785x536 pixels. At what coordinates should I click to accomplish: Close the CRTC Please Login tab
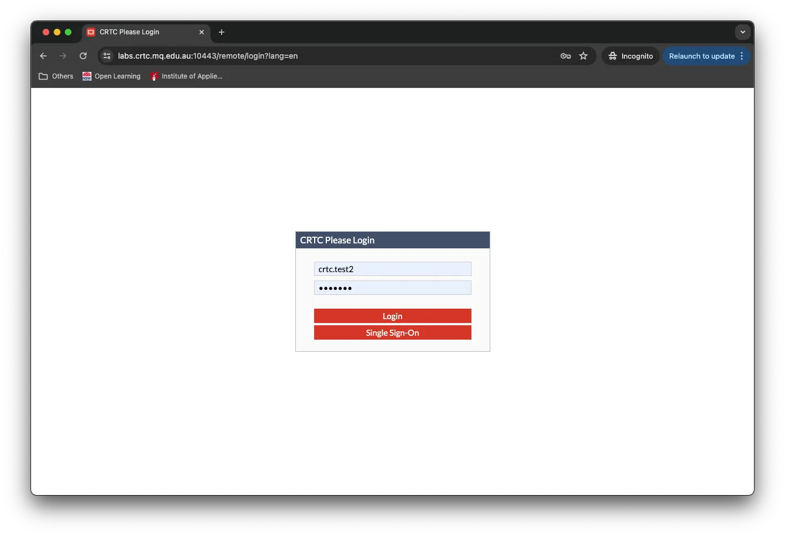202,32
